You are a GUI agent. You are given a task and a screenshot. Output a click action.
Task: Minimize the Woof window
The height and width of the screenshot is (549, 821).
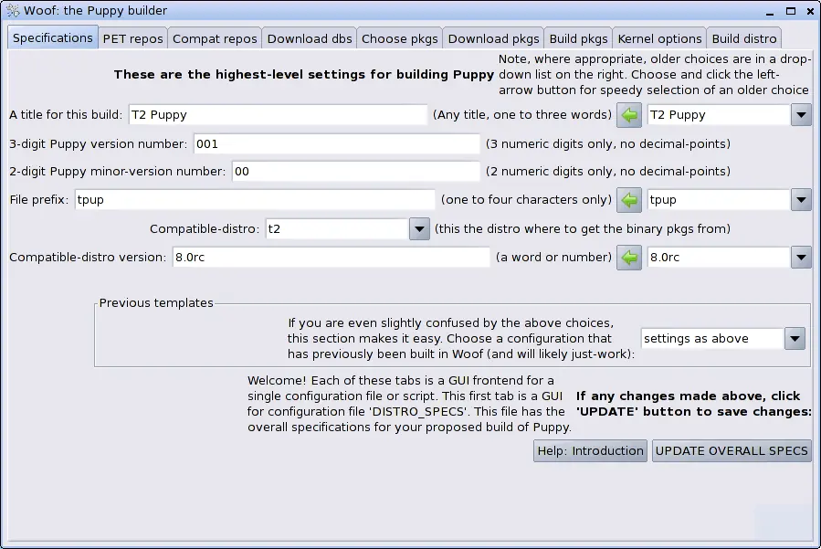click(769, 12)
